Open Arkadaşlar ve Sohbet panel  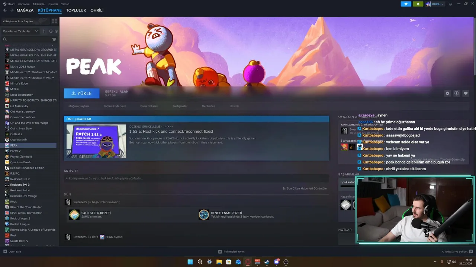(x=457, y=251)
